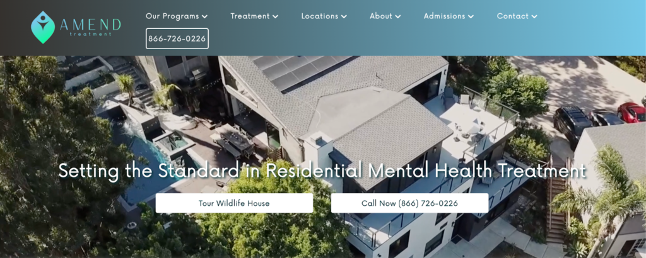Expand the Contact dropdown arrow
The image size is (646, 258).
point(534,17)
